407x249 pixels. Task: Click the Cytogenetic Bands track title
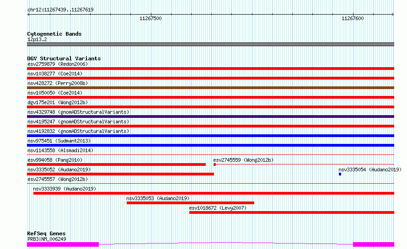[x=54, y=34]
